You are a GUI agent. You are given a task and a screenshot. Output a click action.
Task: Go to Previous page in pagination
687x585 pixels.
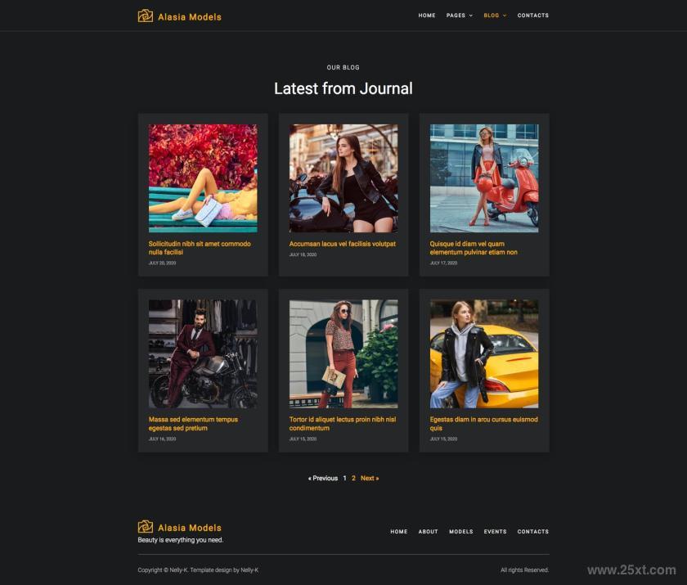click(323, 478)
